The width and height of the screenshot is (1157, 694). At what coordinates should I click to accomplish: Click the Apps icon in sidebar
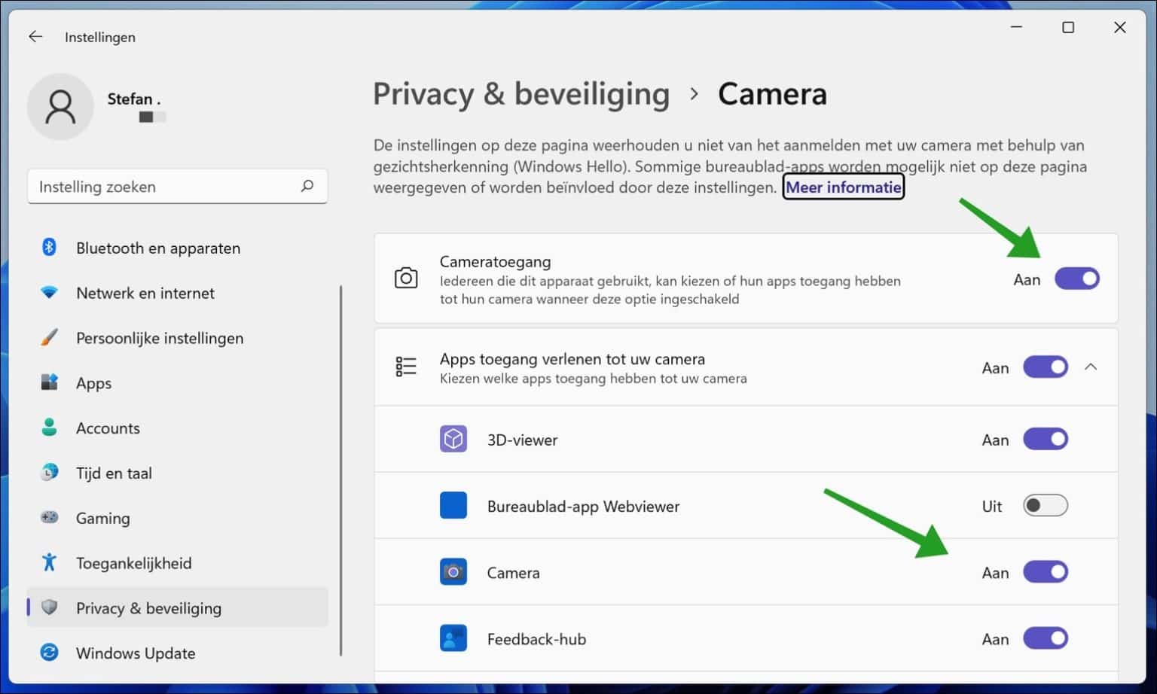[48, 382]
